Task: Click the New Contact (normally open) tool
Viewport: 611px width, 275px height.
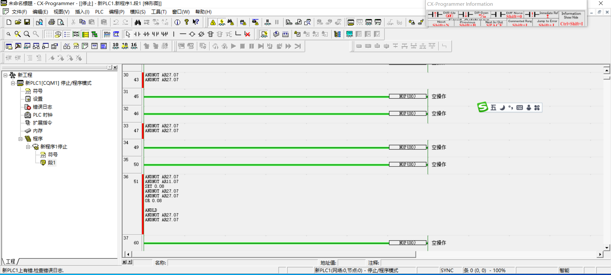Action: click(137, 34)
